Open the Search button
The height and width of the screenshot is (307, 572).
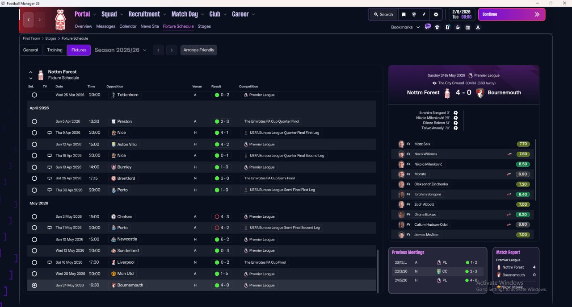point(383,14)
